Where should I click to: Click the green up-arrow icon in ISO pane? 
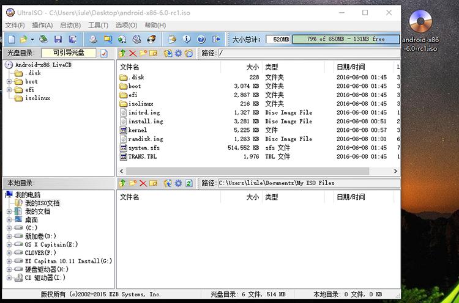pos(122,54)
